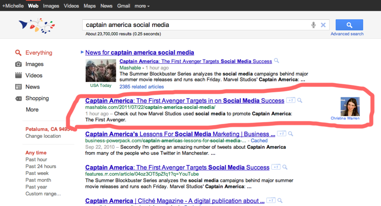This screenshot has height=206, width=381.
Task: Click the blue search magnifier button
Action: pyautogui.click(x=349, y=25)
